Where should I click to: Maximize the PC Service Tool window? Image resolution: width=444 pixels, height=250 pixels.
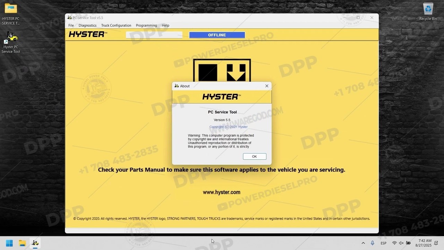[358, 18]
